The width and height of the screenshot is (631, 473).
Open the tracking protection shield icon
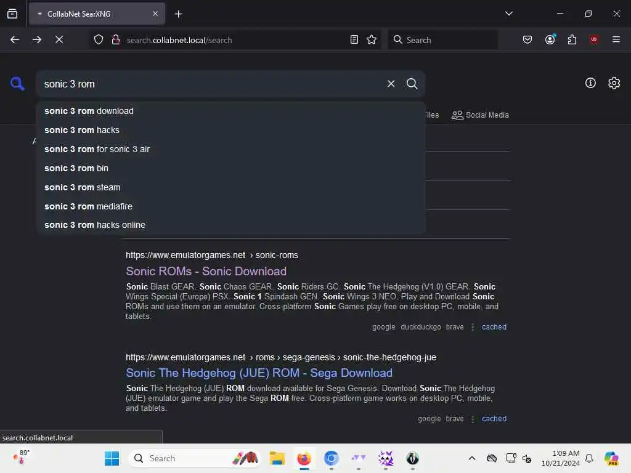[x=99, y=39]
